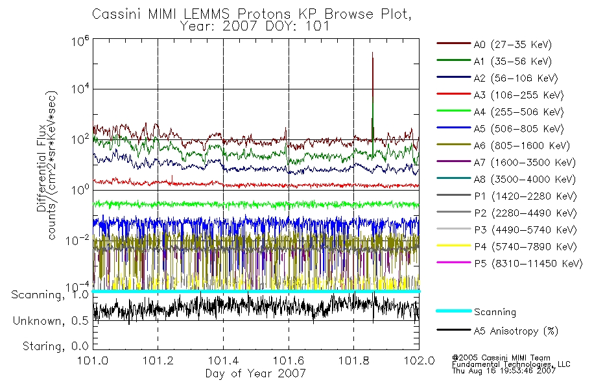Click the olive A6 legend line
Screen dimensions: 616x389
[454, 144]
